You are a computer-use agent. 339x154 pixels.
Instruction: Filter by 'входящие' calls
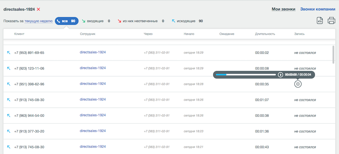[95, 21]
